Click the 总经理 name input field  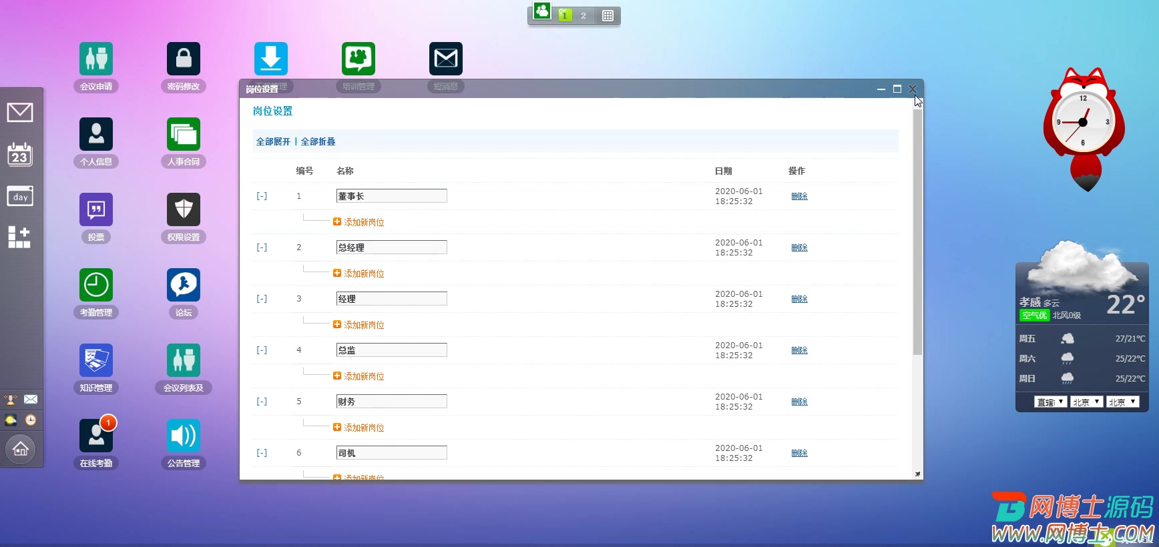[392, 247]
